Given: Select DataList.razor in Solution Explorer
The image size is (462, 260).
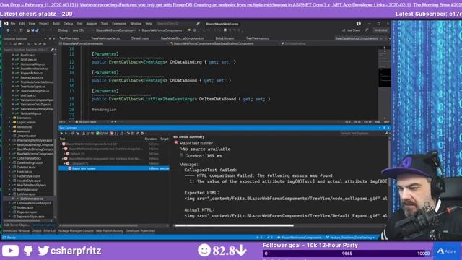Looking at the screenshot, I should pos(26,167).
